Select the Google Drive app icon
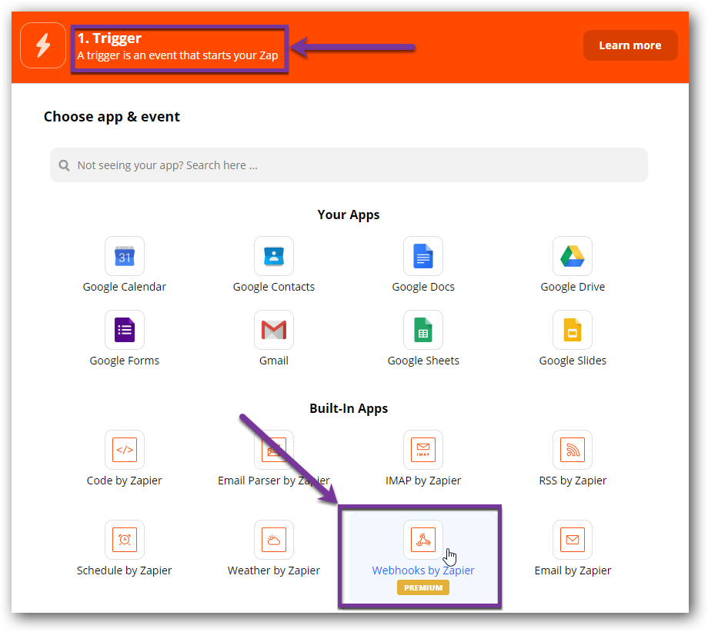 573,256
